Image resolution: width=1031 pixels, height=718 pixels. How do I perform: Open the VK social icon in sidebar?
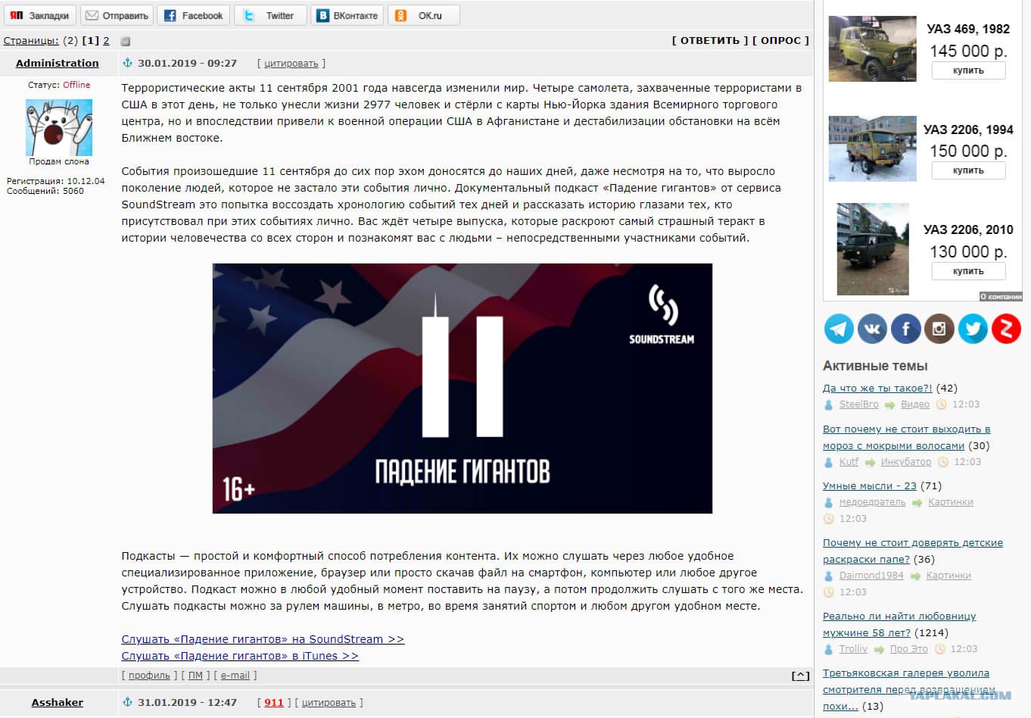click(872, 329)
